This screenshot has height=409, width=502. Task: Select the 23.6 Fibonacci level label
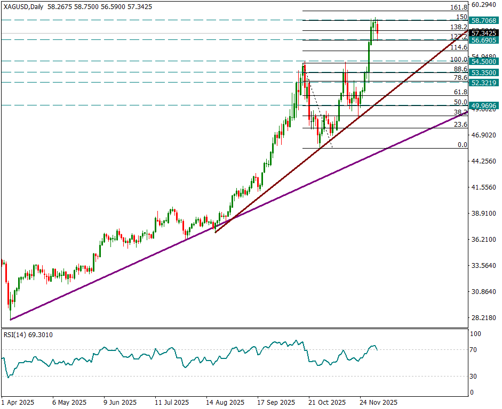pyautogui.click(x=460, y=125)
